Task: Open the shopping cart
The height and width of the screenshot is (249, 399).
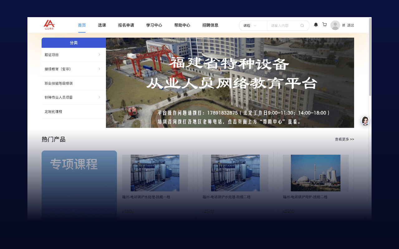Action: tap(324, 25)
